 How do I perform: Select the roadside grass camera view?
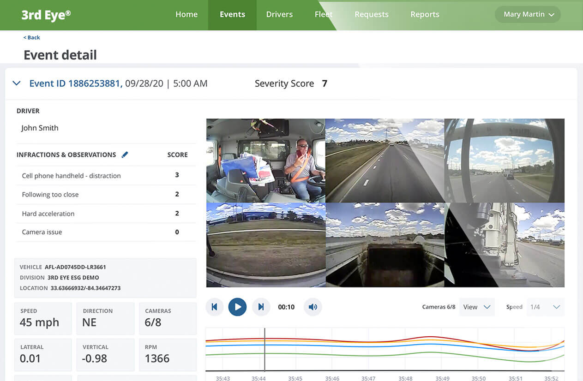[265, 245]
